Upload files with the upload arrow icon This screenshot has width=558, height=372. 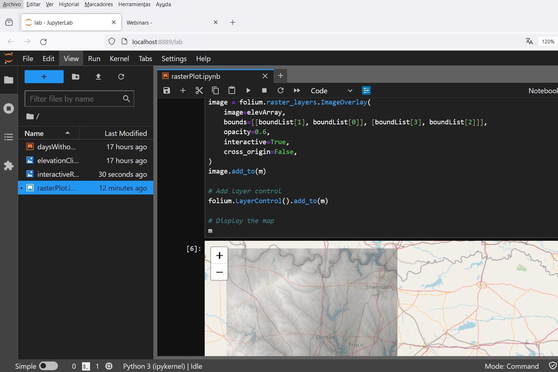[x=98, y=77]
